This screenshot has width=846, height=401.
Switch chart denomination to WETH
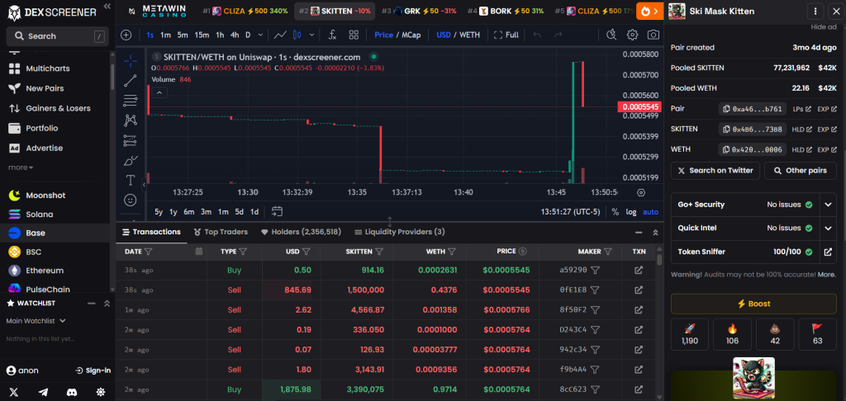pos(469,35)
